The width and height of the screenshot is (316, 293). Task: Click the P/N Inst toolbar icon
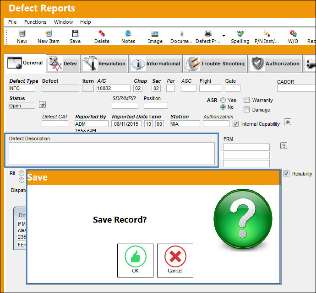click(267, 33)
